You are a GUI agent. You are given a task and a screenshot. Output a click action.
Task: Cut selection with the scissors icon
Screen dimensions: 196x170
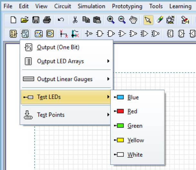[x=75, y=20]
